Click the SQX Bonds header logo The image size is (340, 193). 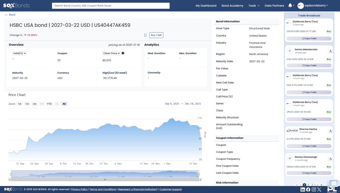16,6
